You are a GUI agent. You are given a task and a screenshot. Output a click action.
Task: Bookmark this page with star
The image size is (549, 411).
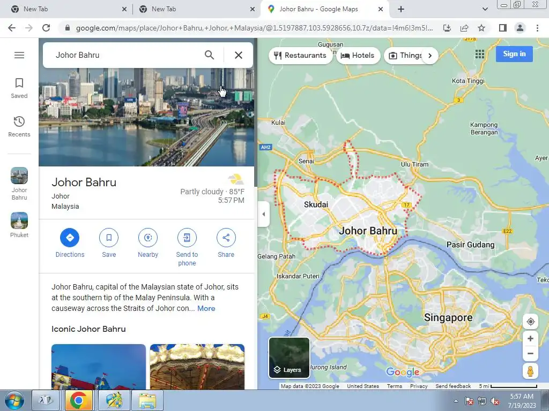[481, 28]
